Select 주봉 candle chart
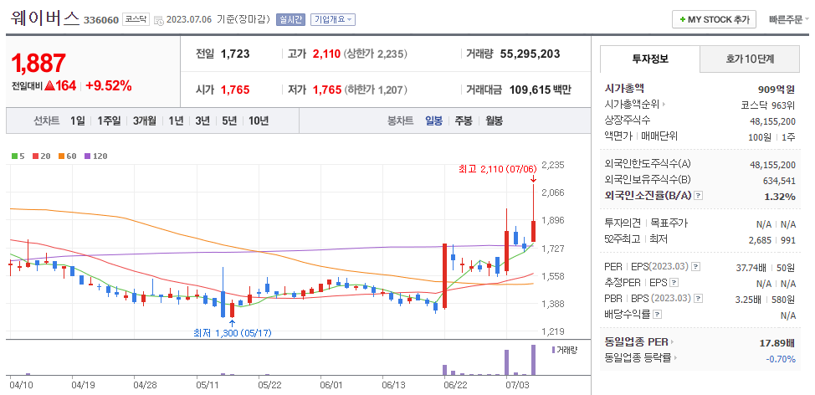 click(x=464, y=121)
